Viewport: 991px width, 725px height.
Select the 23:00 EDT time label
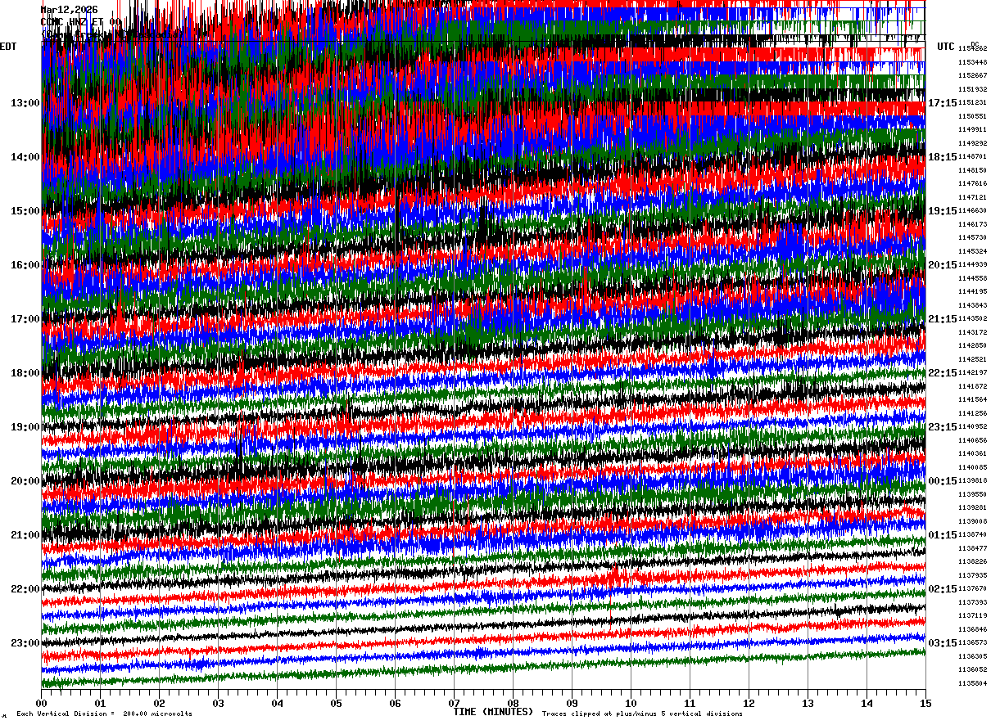pyautogui.click(x=25, y=642)
